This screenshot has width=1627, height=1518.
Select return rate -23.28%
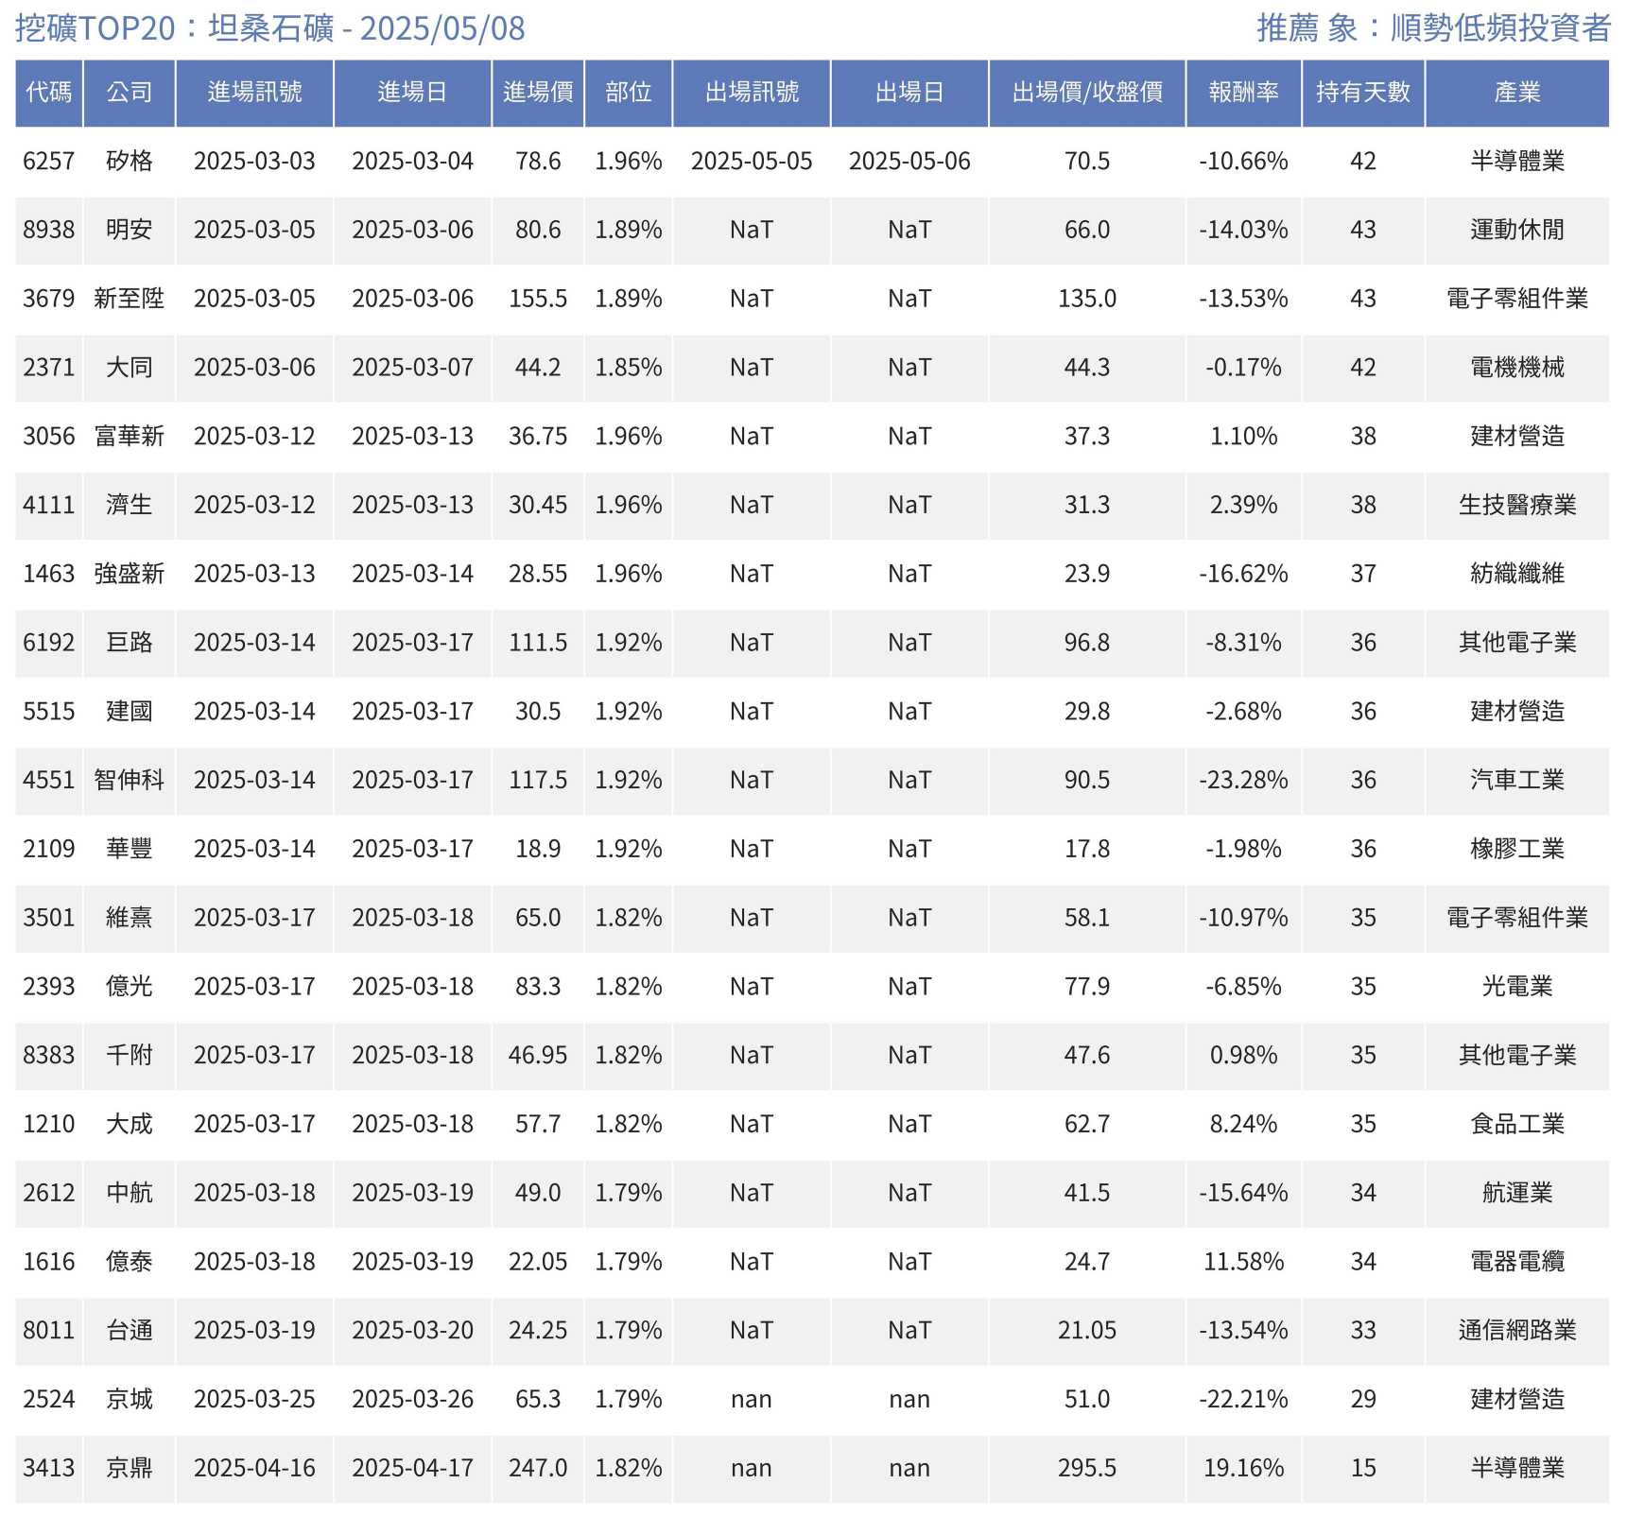(x=1243, y=781)
